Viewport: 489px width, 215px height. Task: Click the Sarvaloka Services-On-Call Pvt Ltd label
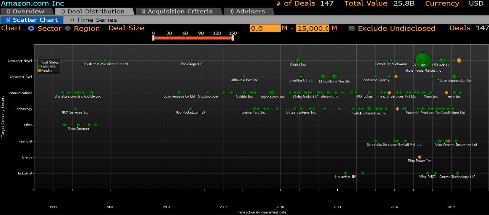click(x=394, y=144)
